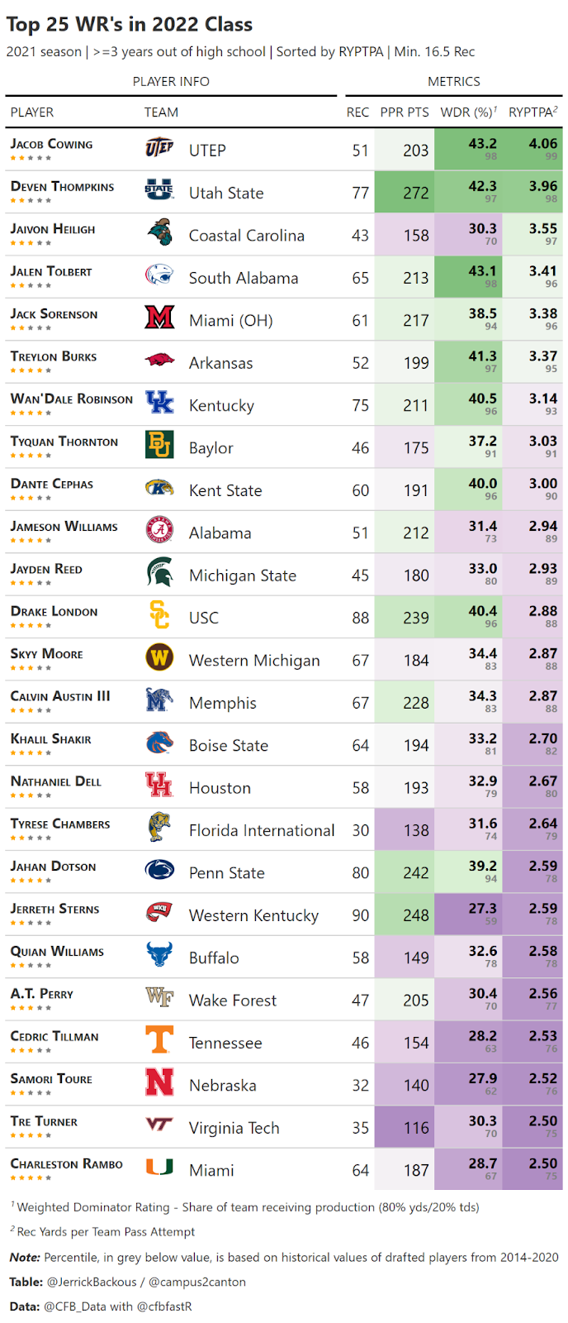Click the UTEP team logo
The image size is (568, 1323).
(159, 149)
